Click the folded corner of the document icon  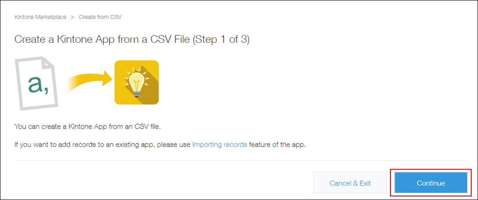(51, 62)
